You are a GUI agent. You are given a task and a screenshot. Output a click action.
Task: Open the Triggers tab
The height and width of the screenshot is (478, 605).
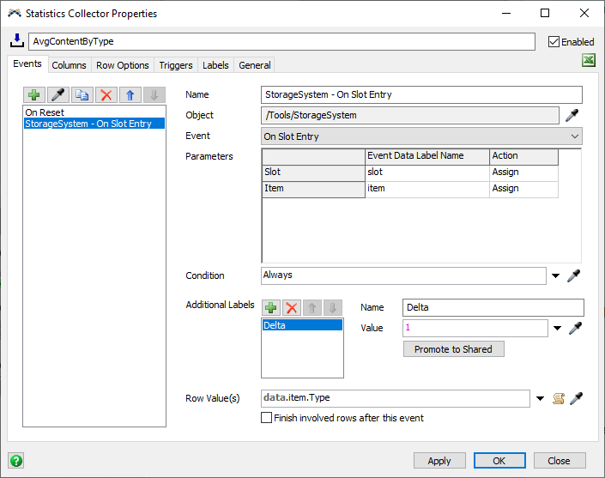[x=175, y=65]
